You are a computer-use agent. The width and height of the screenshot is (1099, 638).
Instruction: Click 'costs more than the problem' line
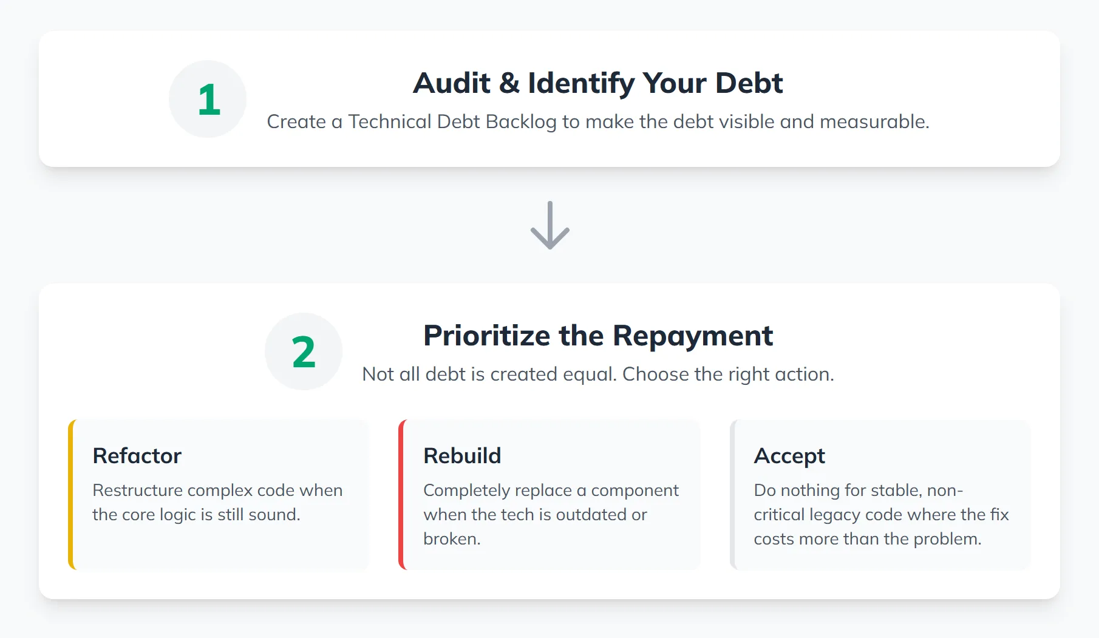867,539
